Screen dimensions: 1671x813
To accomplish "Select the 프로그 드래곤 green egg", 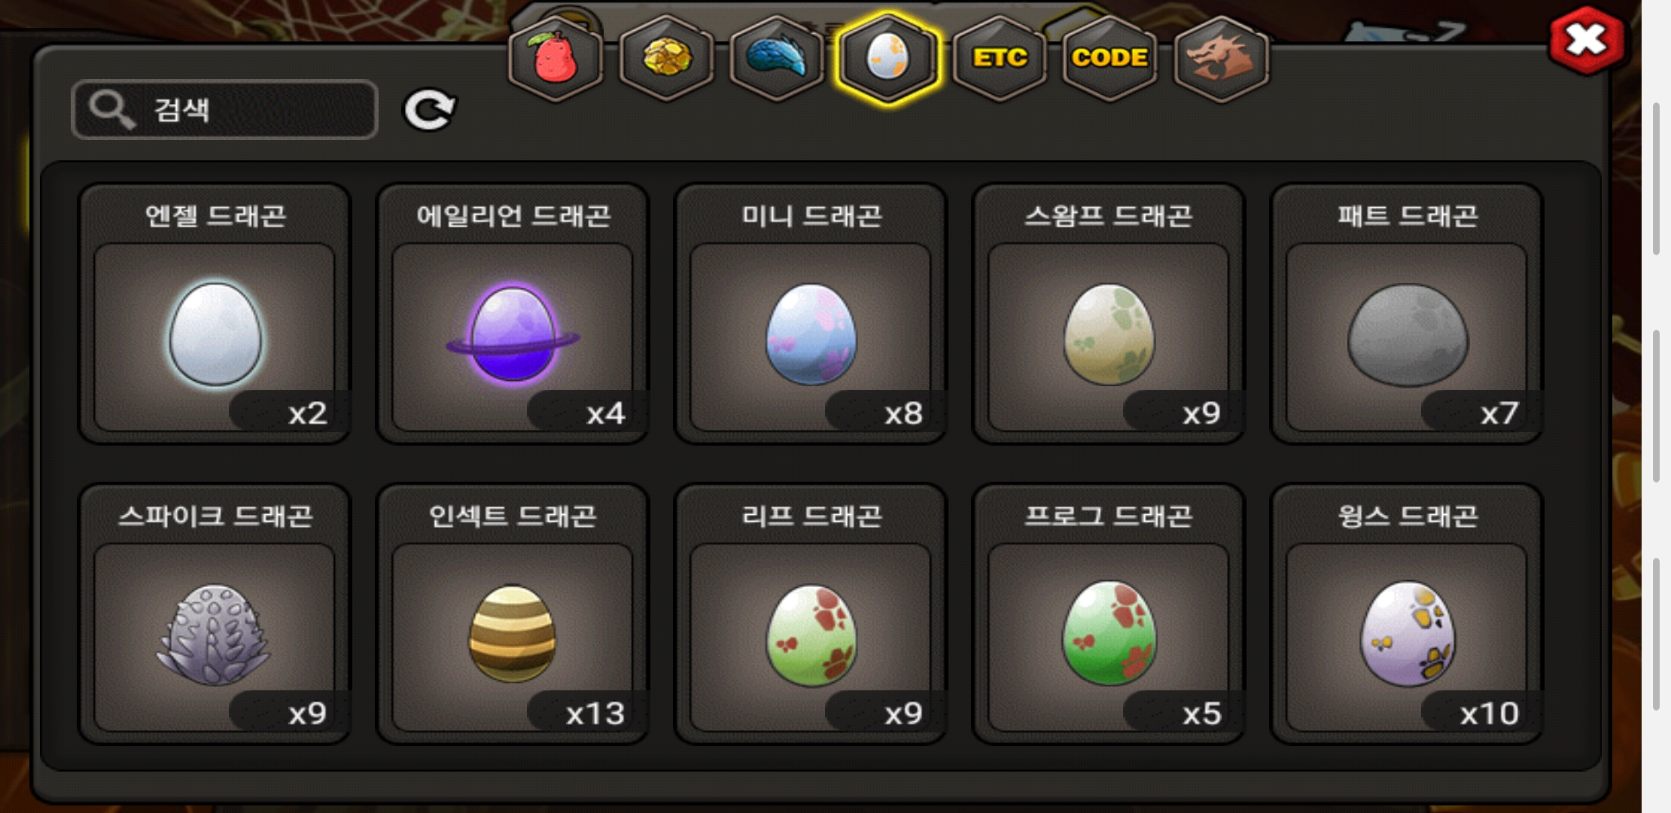I will 1109,614.
